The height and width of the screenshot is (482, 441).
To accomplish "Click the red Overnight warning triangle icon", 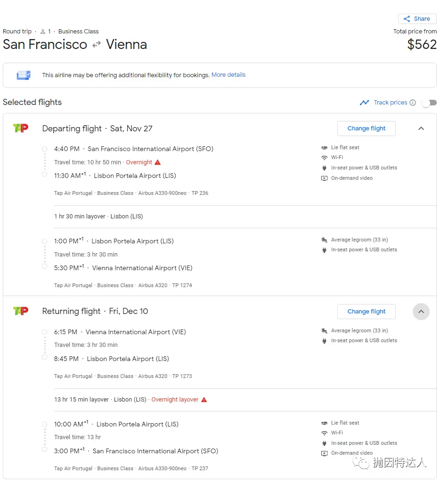I will point(158,162).
